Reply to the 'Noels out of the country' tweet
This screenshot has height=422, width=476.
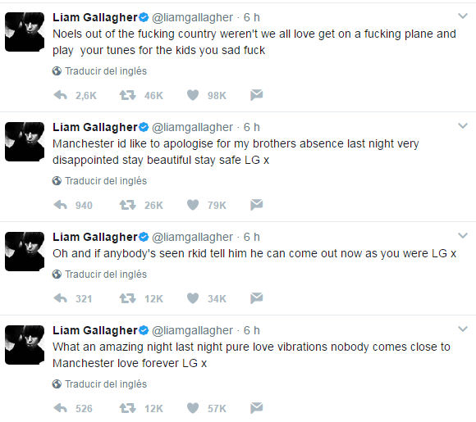pyautogui.click(x=61, y=95)
